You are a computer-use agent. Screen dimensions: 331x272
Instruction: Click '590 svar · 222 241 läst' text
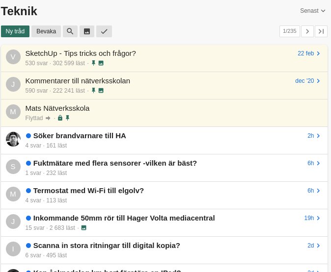pyautogui.click(x=55, y=91)
